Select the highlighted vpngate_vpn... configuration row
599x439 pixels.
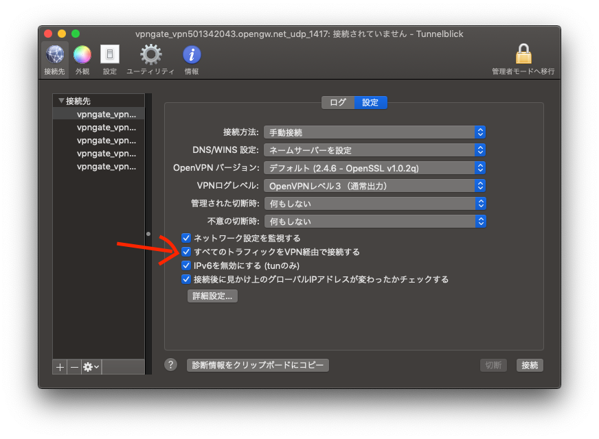coord(98,114)
